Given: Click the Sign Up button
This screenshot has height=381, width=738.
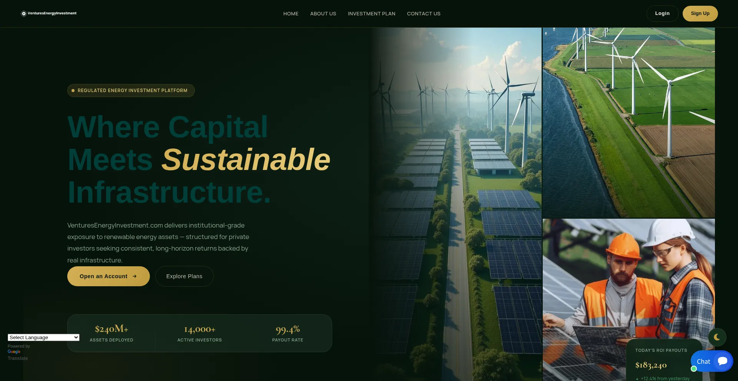Looking at the screenshot, I should coord(700,13).
